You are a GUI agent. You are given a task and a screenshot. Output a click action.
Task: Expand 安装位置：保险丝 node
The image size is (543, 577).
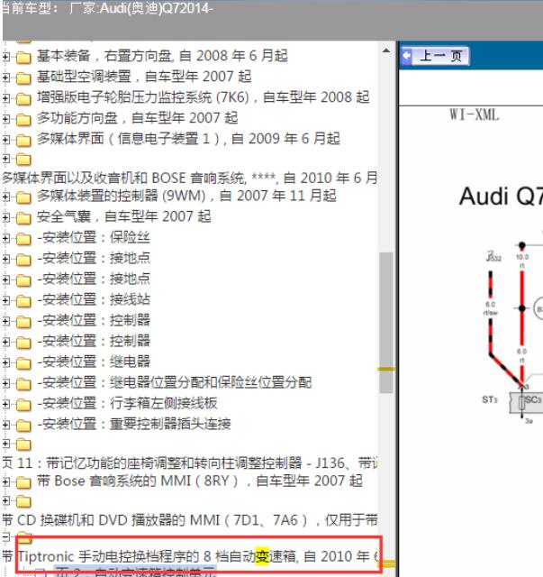[x=6, y=238]
